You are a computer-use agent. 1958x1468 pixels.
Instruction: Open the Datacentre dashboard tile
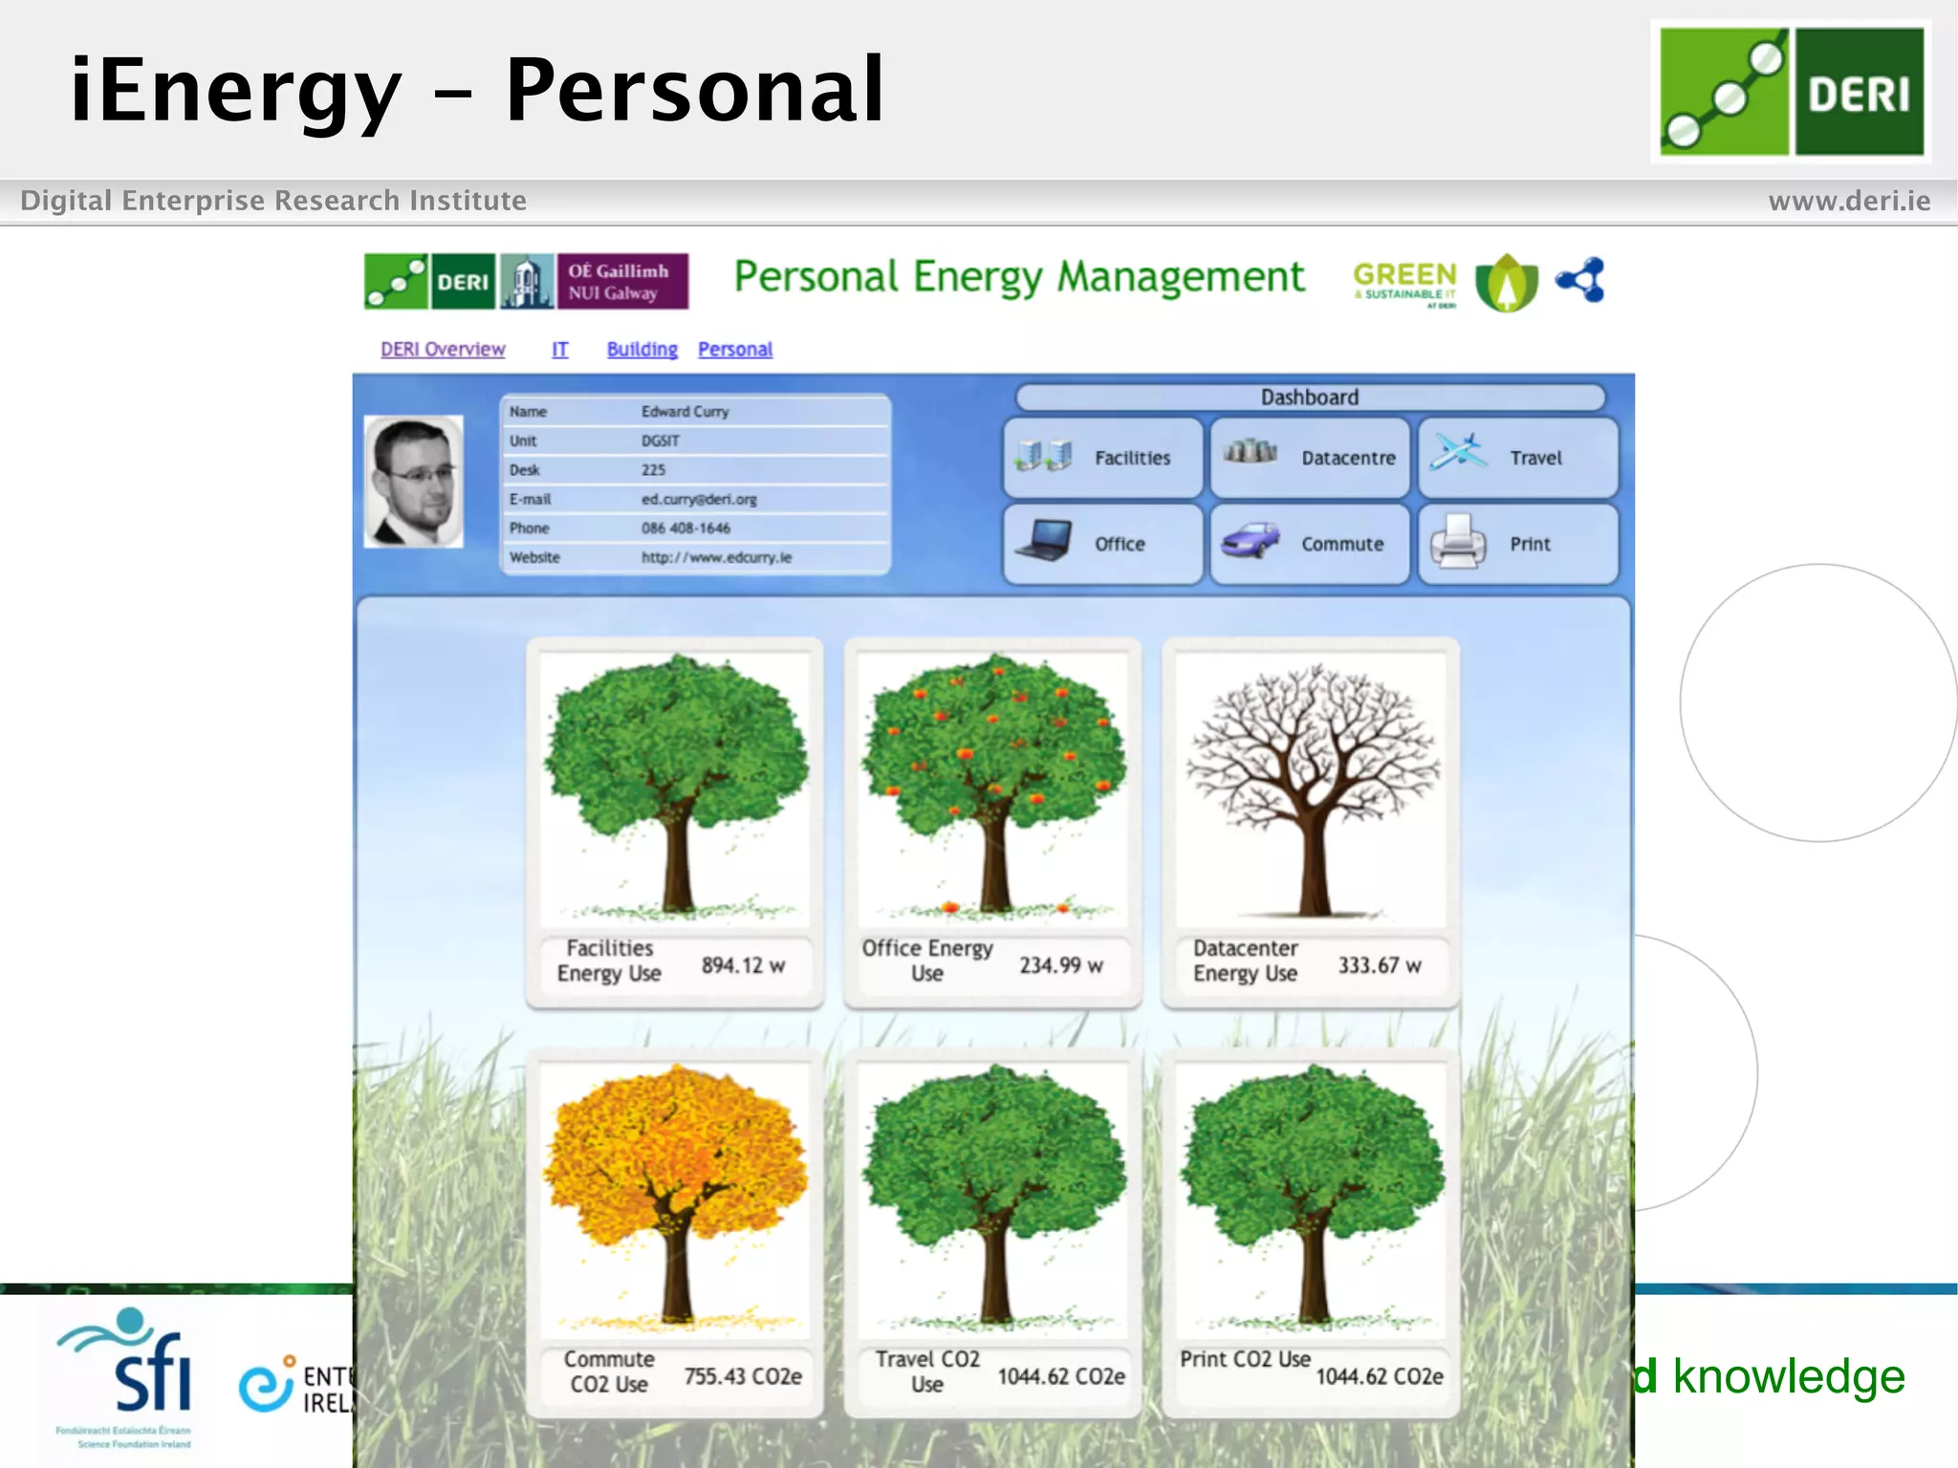tap(1310, 458)
